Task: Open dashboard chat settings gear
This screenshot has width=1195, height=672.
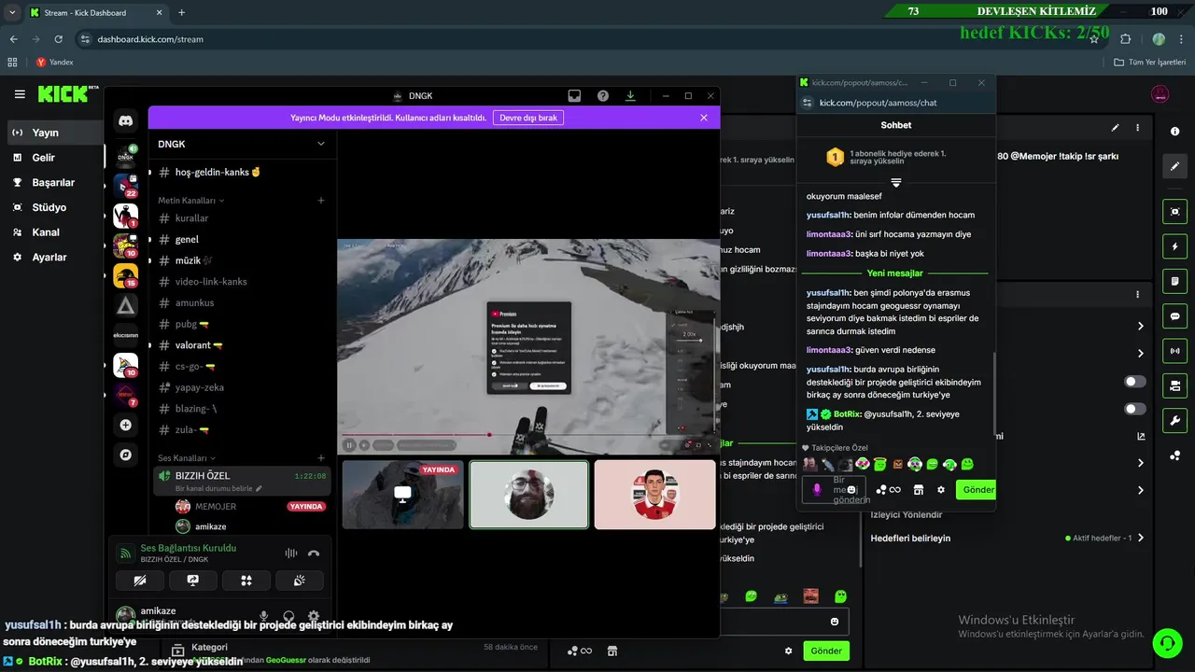Action: (789, 651)
